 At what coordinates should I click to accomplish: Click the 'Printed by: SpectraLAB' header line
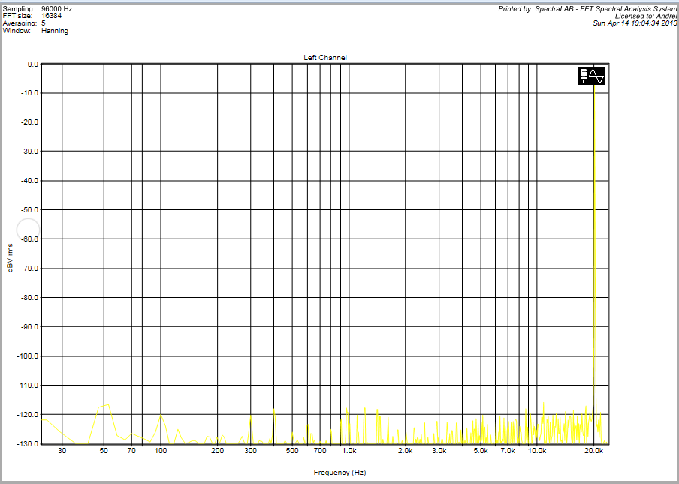pyautogui.click(x=587, y=9)
